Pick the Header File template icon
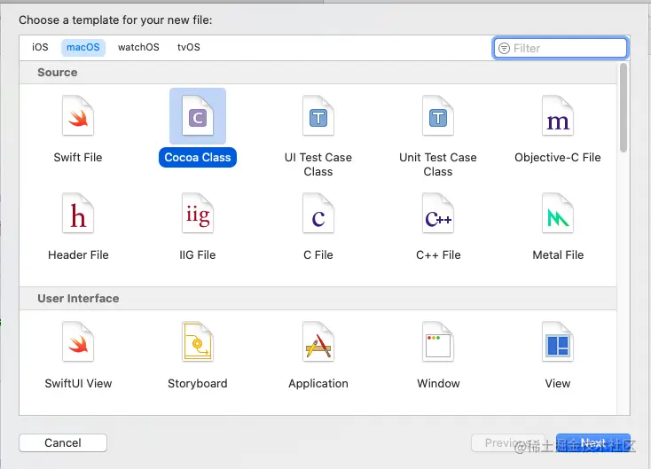 (78, 213)
